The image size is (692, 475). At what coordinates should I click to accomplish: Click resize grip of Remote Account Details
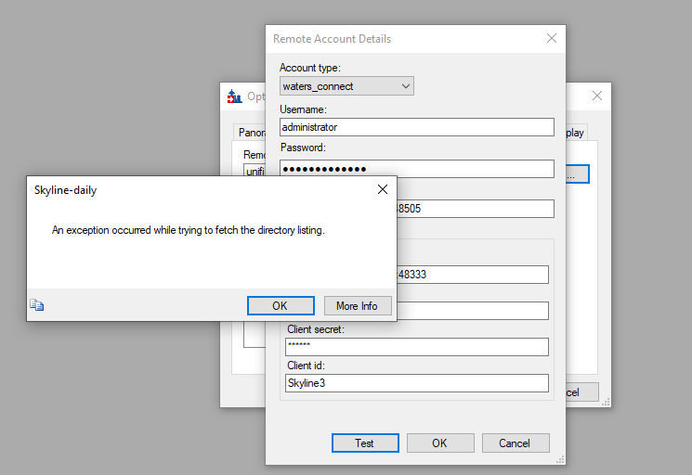(x=559, y=459)
